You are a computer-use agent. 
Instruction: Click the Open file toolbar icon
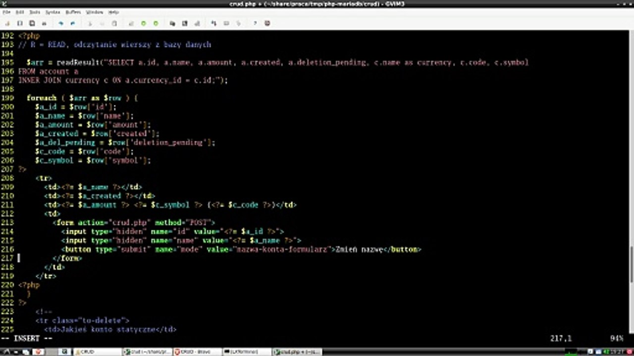tap(7, 23)
